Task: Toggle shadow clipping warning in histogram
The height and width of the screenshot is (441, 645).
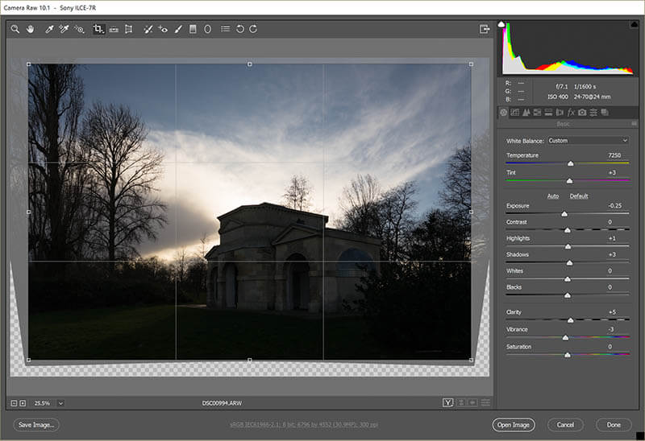Action: point(501,24)
